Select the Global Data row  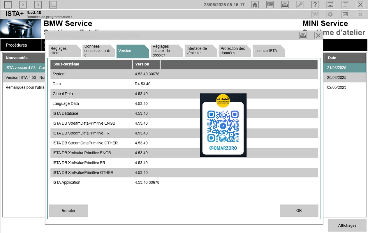tap(184, 94)
